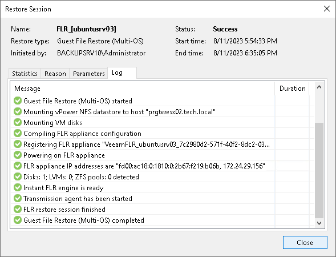The image size is (336, 257).
Task: Select the 'Mounting VM disks' log entry
Action: 163,122
